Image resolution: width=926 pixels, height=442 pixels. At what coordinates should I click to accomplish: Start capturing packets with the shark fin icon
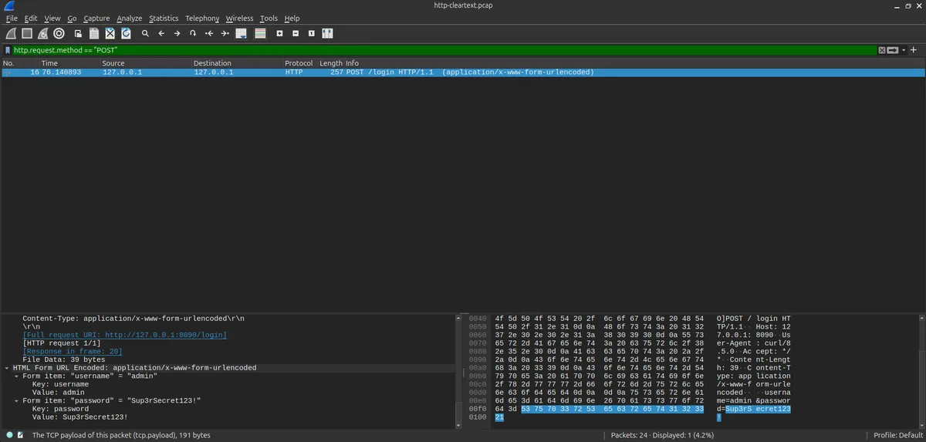click(11, 33)
